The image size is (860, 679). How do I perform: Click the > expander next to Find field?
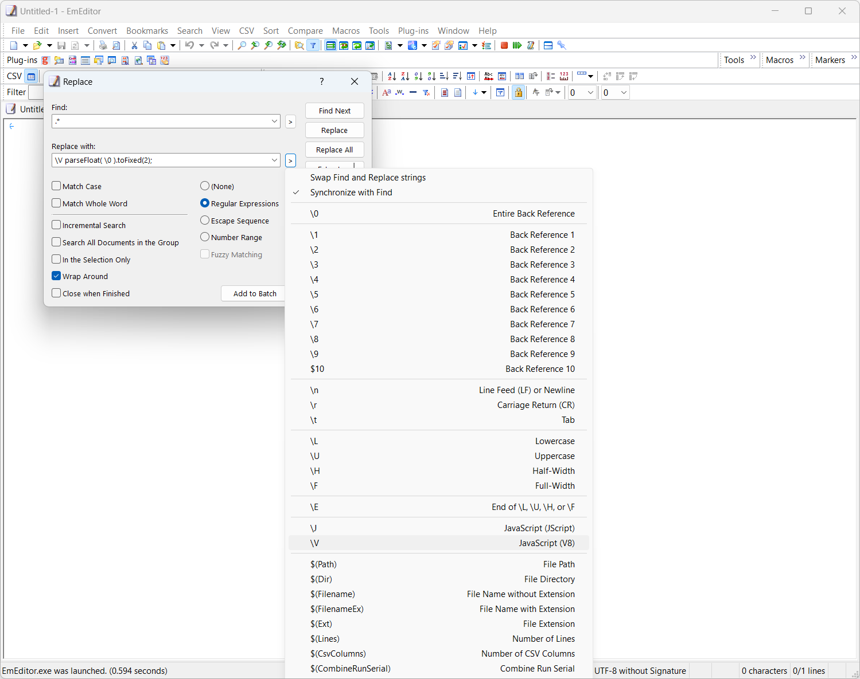click(x=290, y=121)
